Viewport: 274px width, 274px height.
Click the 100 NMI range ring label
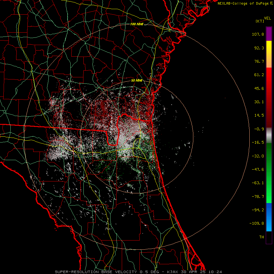pyautogui.click(x=137, y=24)
